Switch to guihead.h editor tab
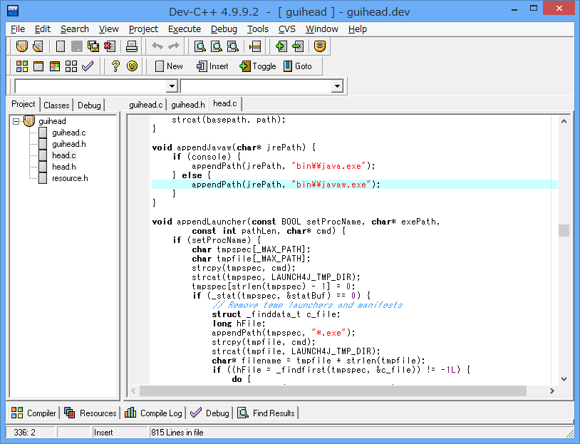 point(188,105)
